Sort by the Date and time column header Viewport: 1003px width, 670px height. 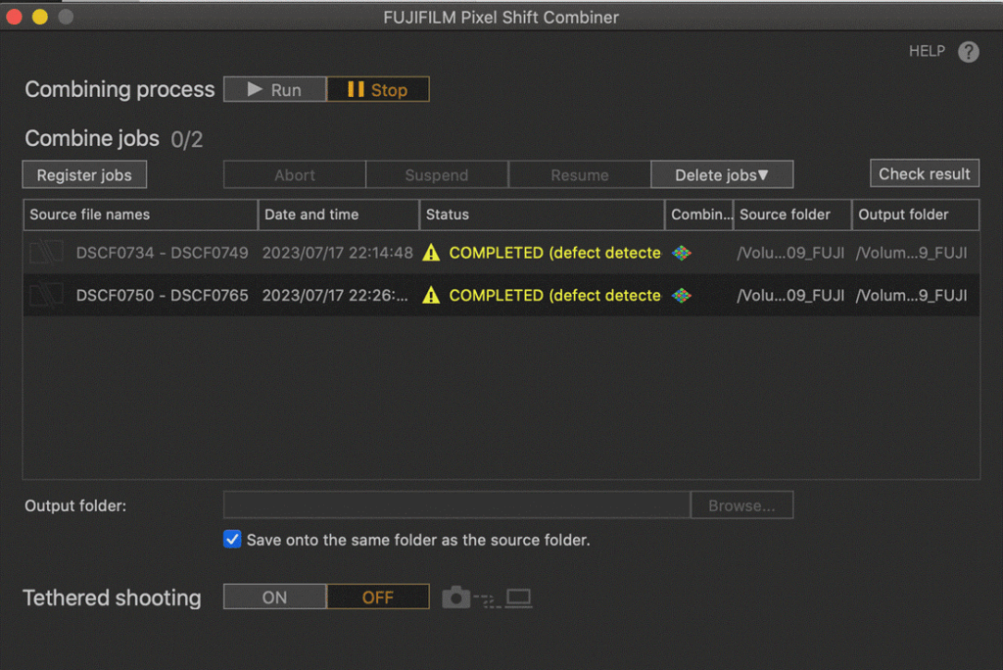pyautogui.click(x=339, y=215)
